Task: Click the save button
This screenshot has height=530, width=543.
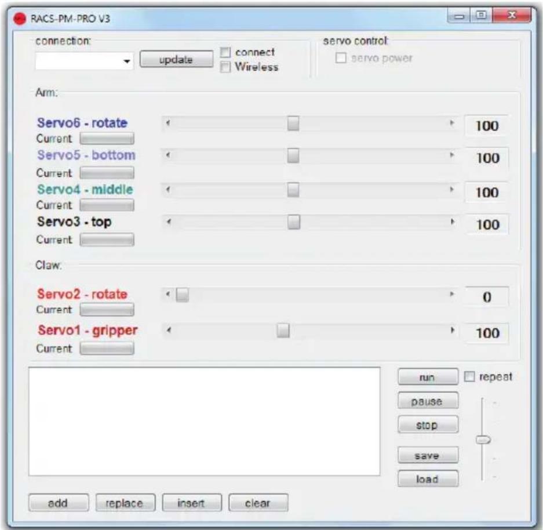Action: click(428, 455)
